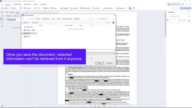The image size is (192, 108).
Task: Open the Search sidebar icon
Action: (x=2, y=19)
